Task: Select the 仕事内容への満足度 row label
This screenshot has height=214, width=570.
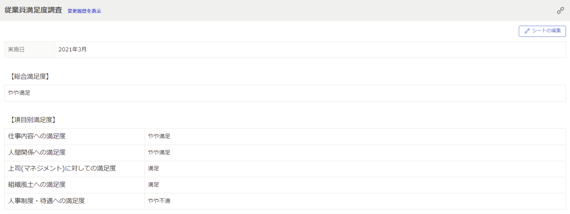Action: (x=40, y=136)
